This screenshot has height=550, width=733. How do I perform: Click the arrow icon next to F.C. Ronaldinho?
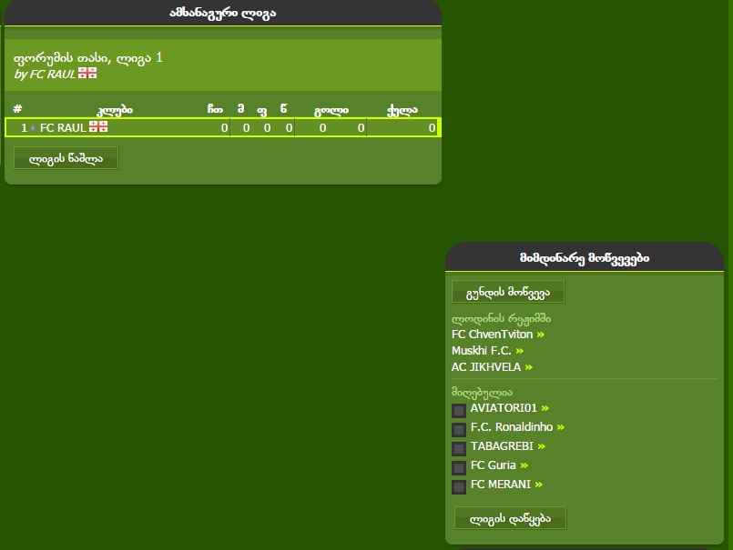[x=561, y=427]
